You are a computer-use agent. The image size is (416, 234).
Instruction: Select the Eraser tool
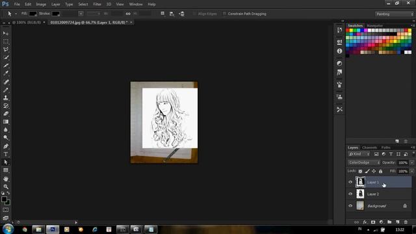pyautogui.click(x=6, y=114)
